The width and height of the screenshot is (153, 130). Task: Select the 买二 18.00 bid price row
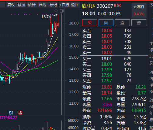114,64
